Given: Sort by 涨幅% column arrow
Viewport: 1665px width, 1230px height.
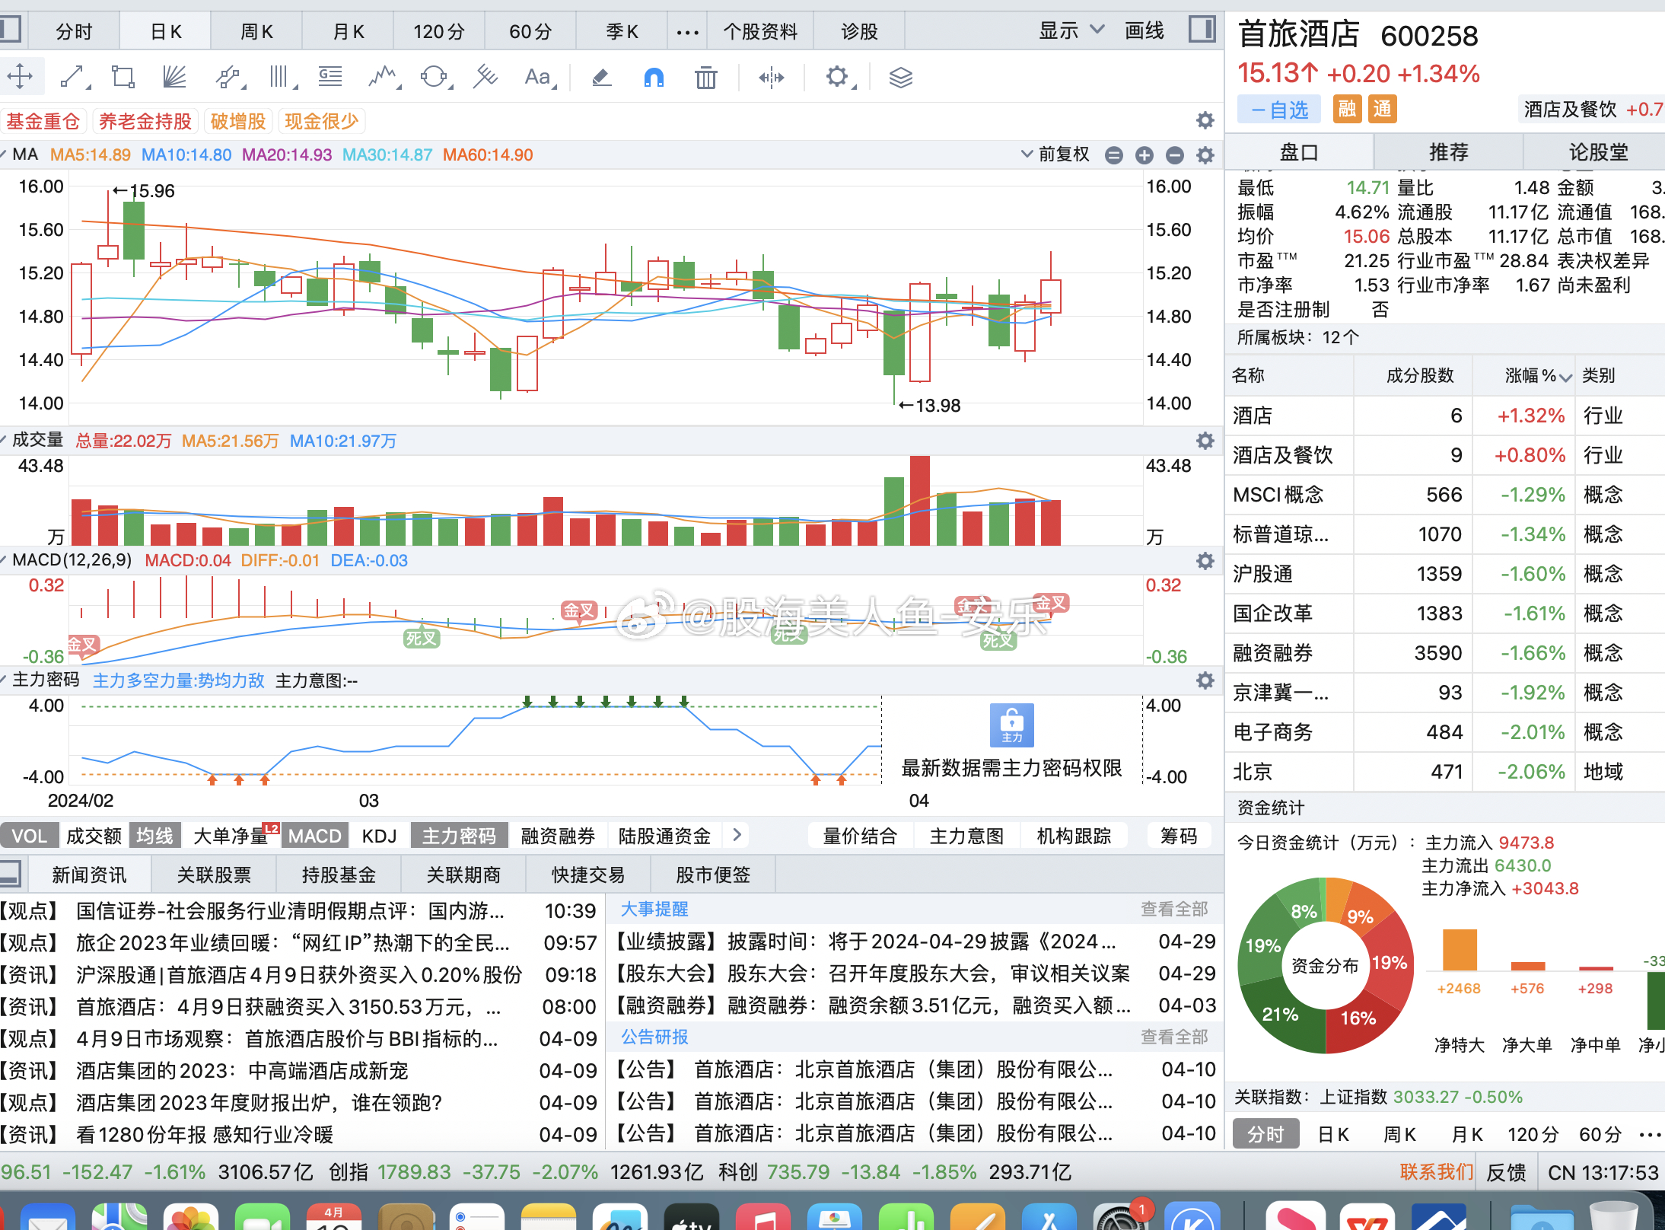Looking at the screenshot, I should (1565, 377).
